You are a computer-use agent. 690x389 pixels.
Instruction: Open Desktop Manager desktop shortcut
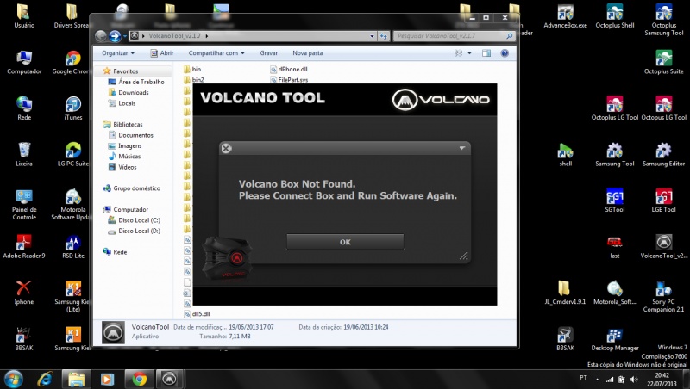click(x=615, y=339)
